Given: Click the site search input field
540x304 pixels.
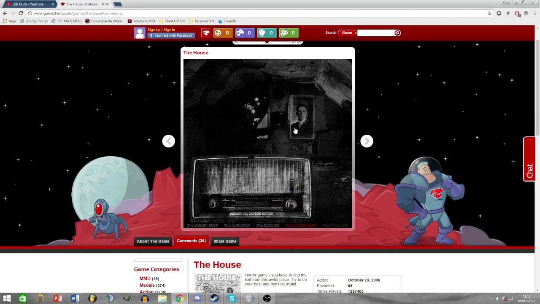Looking at the screenshot, I should 375,33.
